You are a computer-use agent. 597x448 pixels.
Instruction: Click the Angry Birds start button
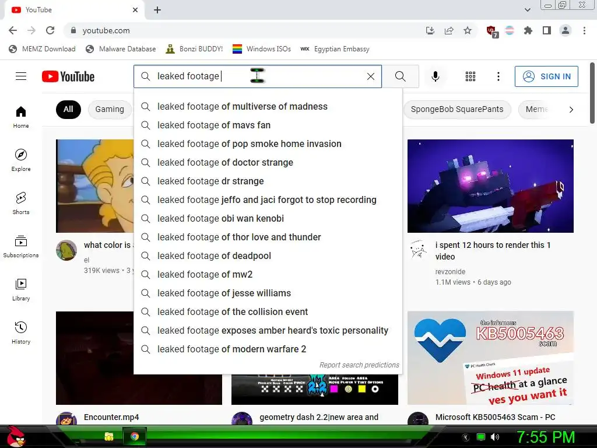click(16, 436)
